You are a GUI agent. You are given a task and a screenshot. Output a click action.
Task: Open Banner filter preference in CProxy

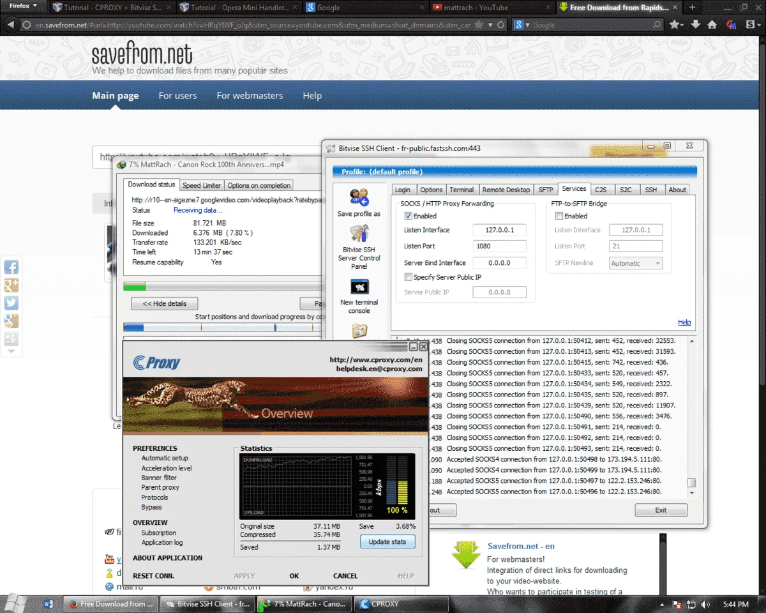click(x=159, y=478)
